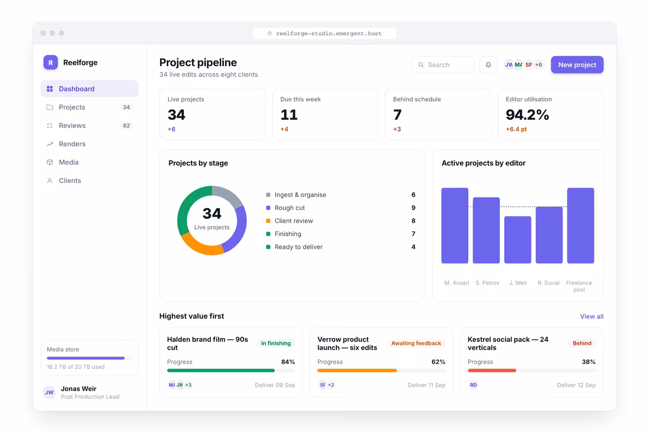Screen dimensions: 649x433
Task: Click the +2 badge on Verrow card
Action: [331, 385]
